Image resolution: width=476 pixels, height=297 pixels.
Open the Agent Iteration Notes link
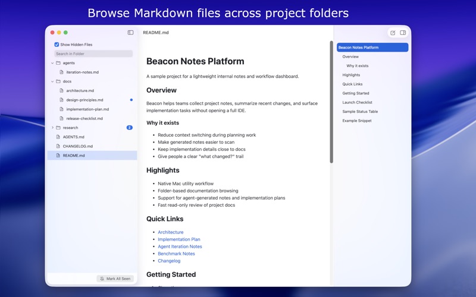(180, 247)
